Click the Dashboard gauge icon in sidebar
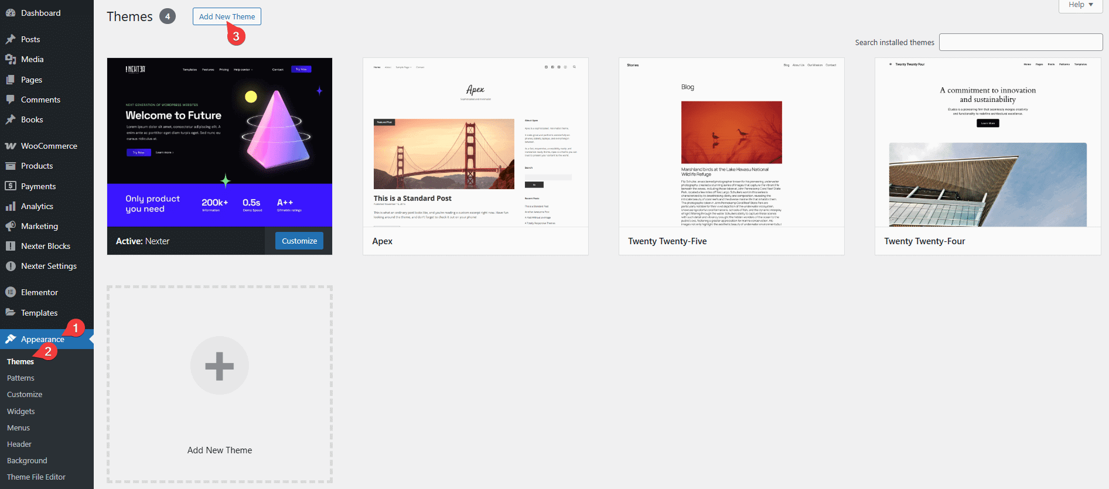 11,13
